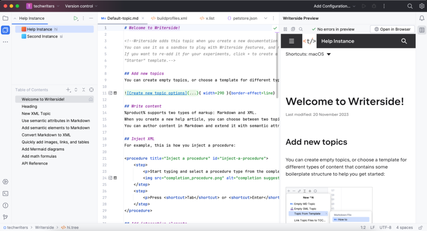Switch to the petstore.json tab

click(242, 18)
